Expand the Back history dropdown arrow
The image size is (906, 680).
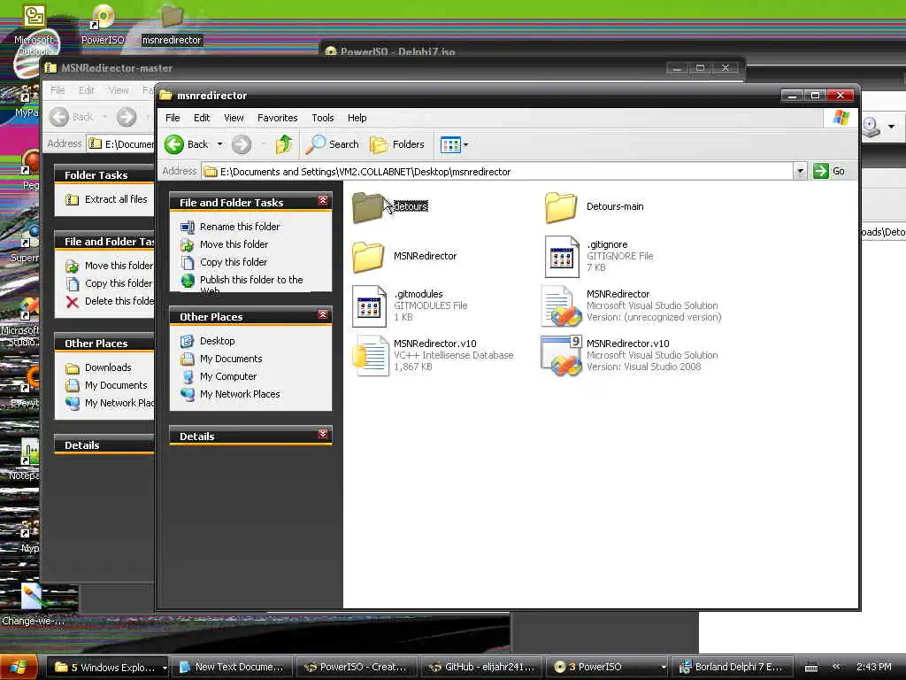pos(219,144)
